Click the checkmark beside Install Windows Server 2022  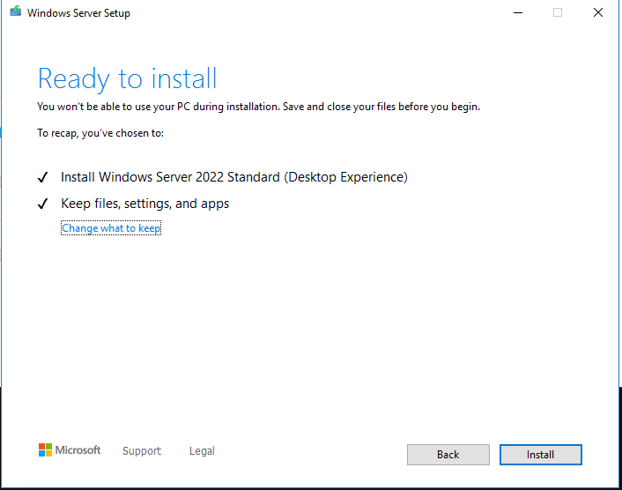click(x=42, y=178)
